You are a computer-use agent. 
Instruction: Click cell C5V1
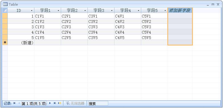pos(155,16)
